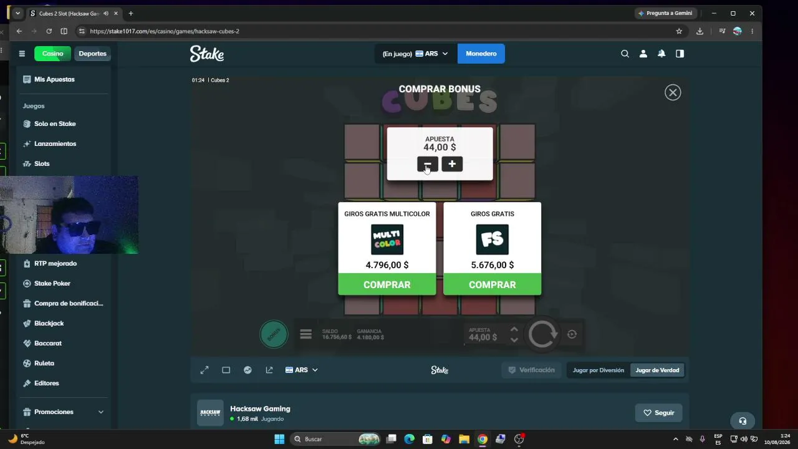798x449 pixels.
Task: Open the Hacksaw Gaming provider page
Action: coord(260,408)
